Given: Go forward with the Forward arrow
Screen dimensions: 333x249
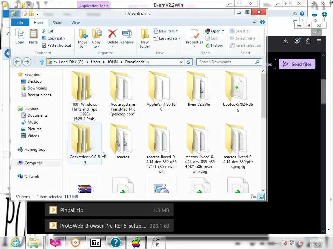Looking at the screenshot, I should [27, 62].
